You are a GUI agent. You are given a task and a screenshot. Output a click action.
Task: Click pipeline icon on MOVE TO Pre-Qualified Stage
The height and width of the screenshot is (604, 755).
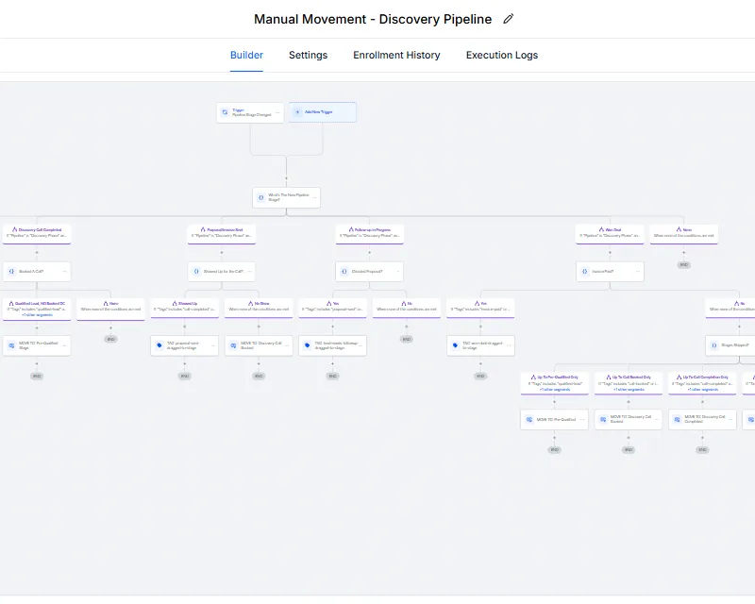(11, 345)
